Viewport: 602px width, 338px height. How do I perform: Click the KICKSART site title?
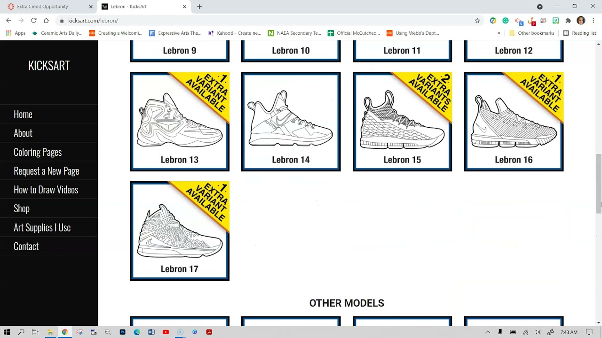49,65
